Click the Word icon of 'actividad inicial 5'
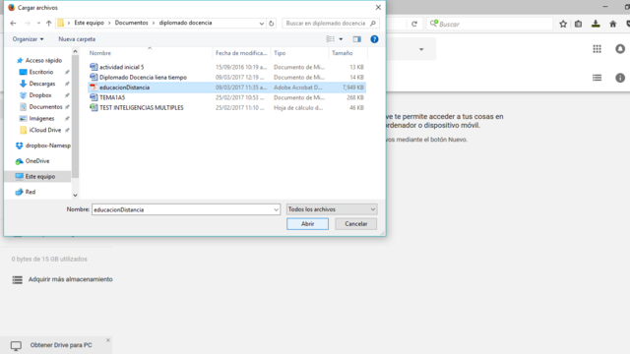The height and width of the screenshot is (354, 630). (94, 67)
